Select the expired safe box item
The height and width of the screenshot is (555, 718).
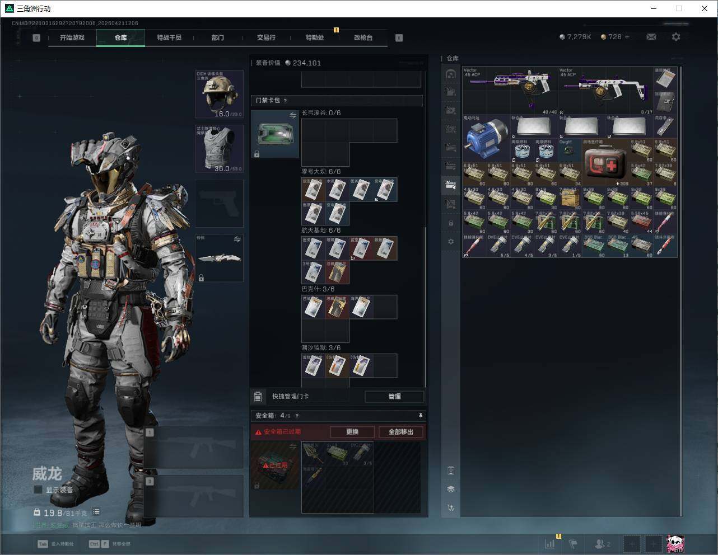point(275,465)
